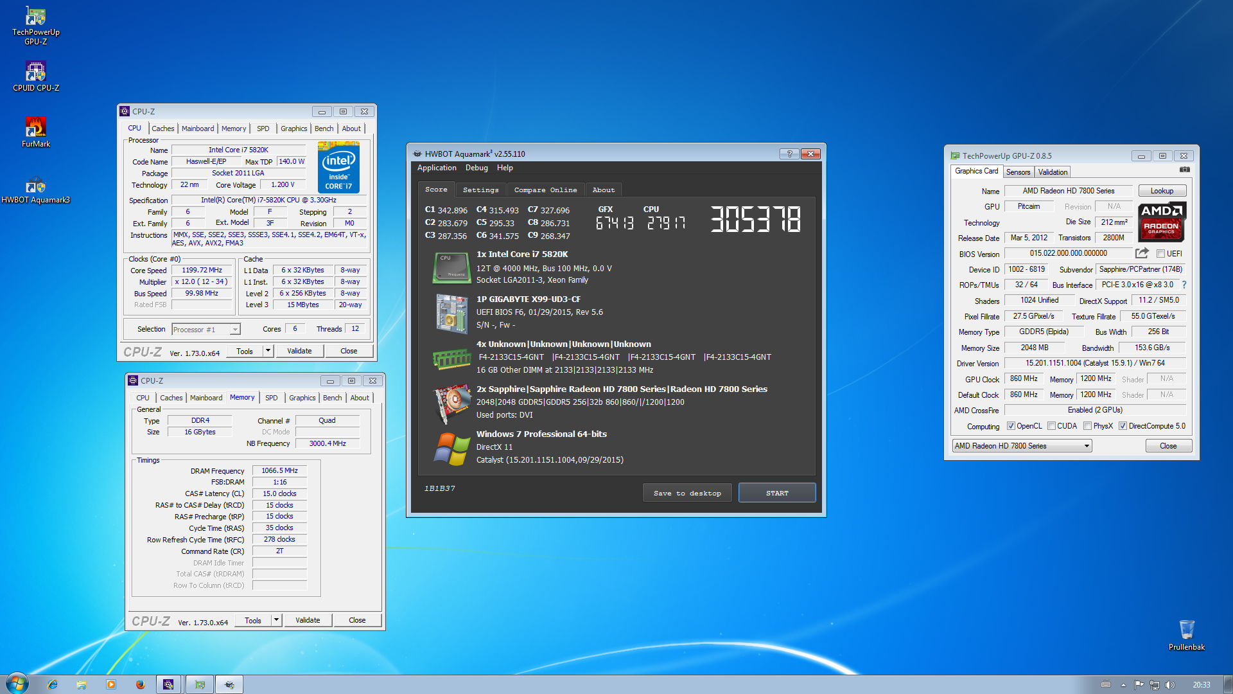Image resolution: width=1233 pixels, height=694 pixels.
Task: Click Validate in top CPU-Z window
Action: tap(299, 351)
